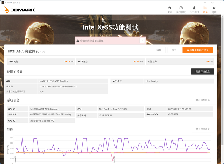Click the Intel(R) UHD Graphics 770 entry

pyautogui.click(x=42, y=121)
